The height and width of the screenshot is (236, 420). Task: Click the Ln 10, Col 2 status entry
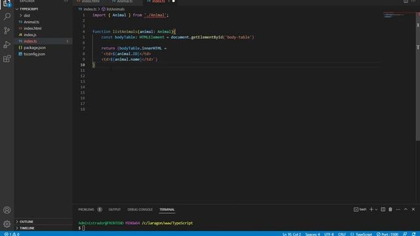tap(291, 234)
